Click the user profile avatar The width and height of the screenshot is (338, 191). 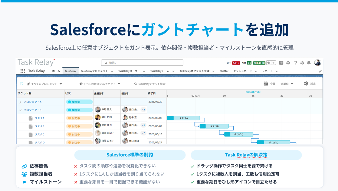click(317, 63)
